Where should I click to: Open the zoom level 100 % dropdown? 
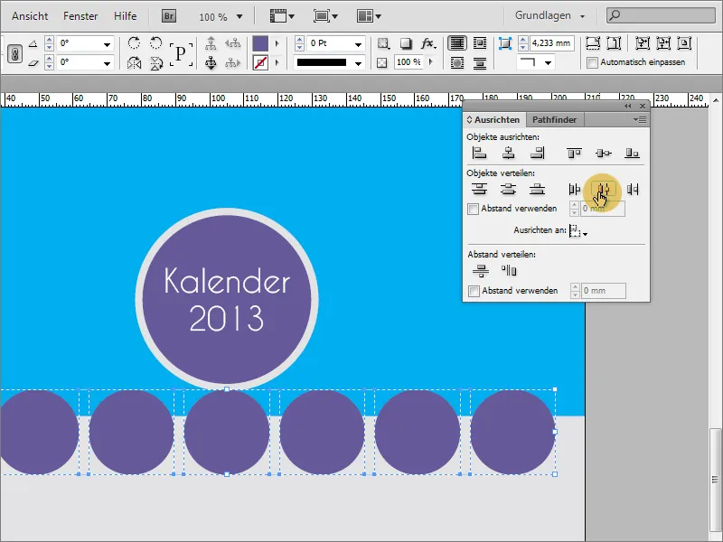(x=239, y=16)
